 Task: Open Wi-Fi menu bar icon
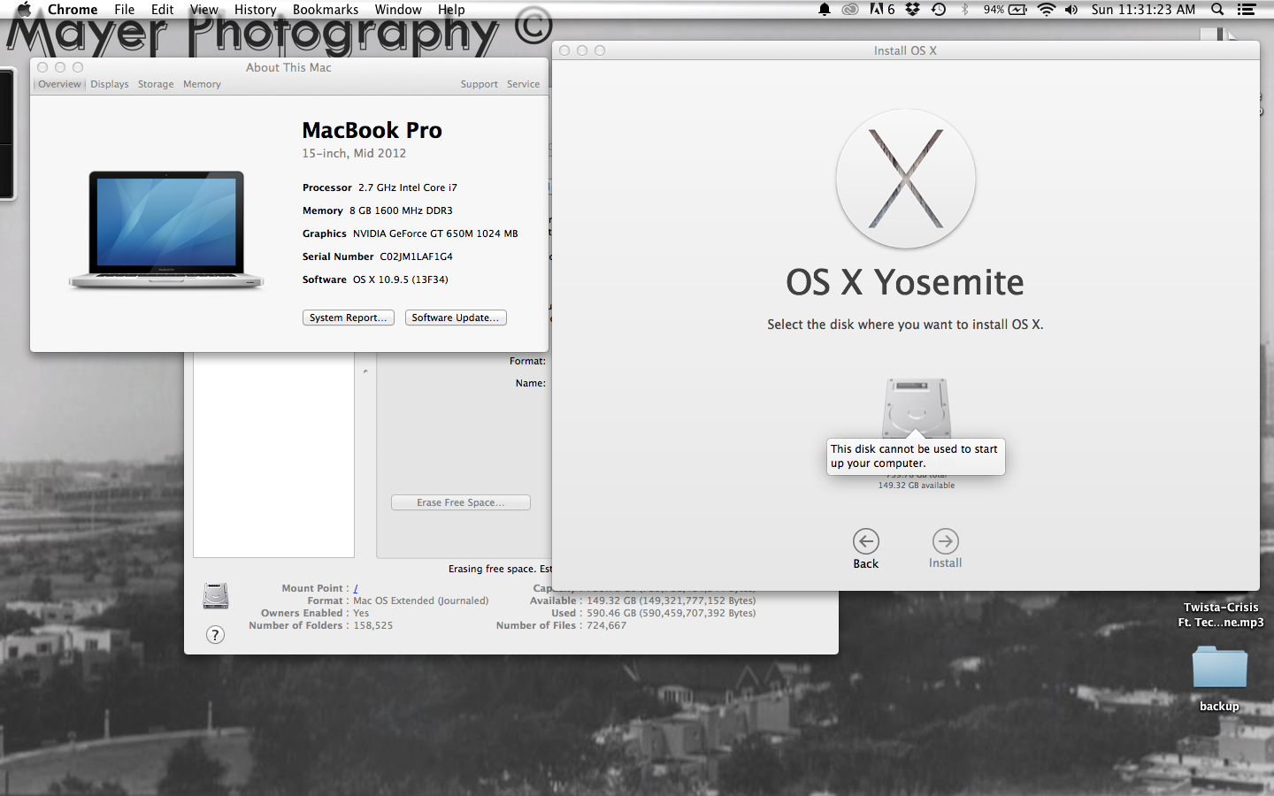[1046, 10]
